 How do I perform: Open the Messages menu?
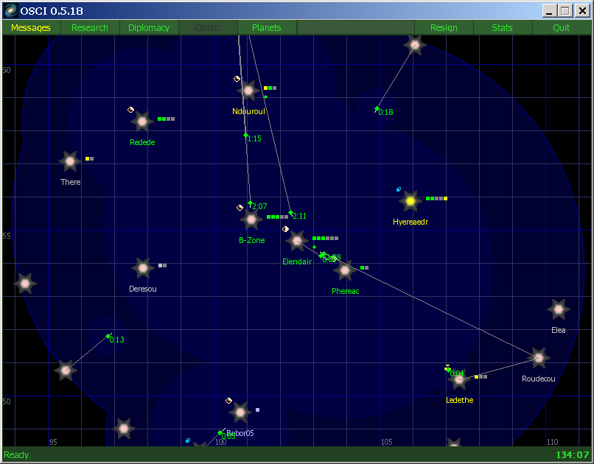click(31, 28)
